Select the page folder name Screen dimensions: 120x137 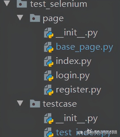point(53,19)
